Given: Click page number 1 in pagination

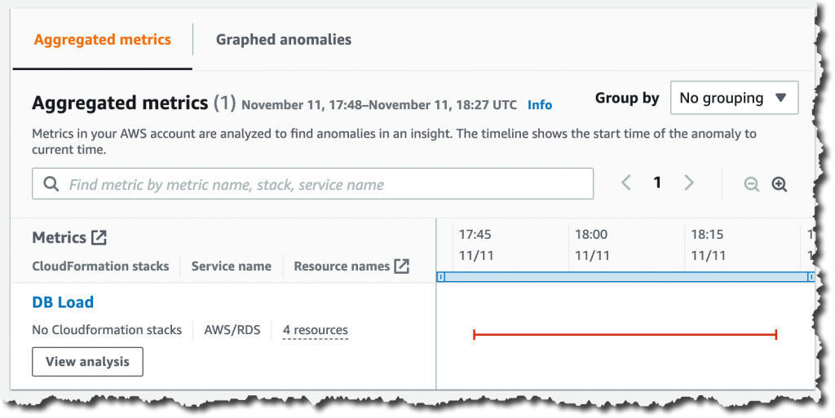Looking at the screenshot, I should pyautogui.click(x=657, y=183).
